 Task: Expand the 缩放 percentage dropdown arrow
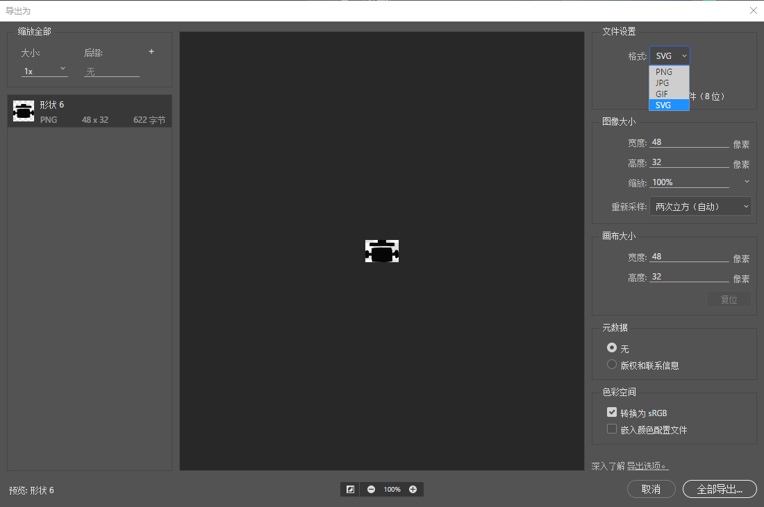coord(747,182)
